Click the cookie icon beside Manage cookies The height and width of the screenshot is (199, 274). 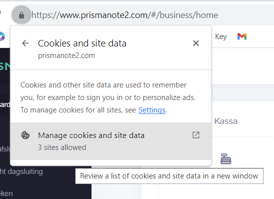point(25,135)
